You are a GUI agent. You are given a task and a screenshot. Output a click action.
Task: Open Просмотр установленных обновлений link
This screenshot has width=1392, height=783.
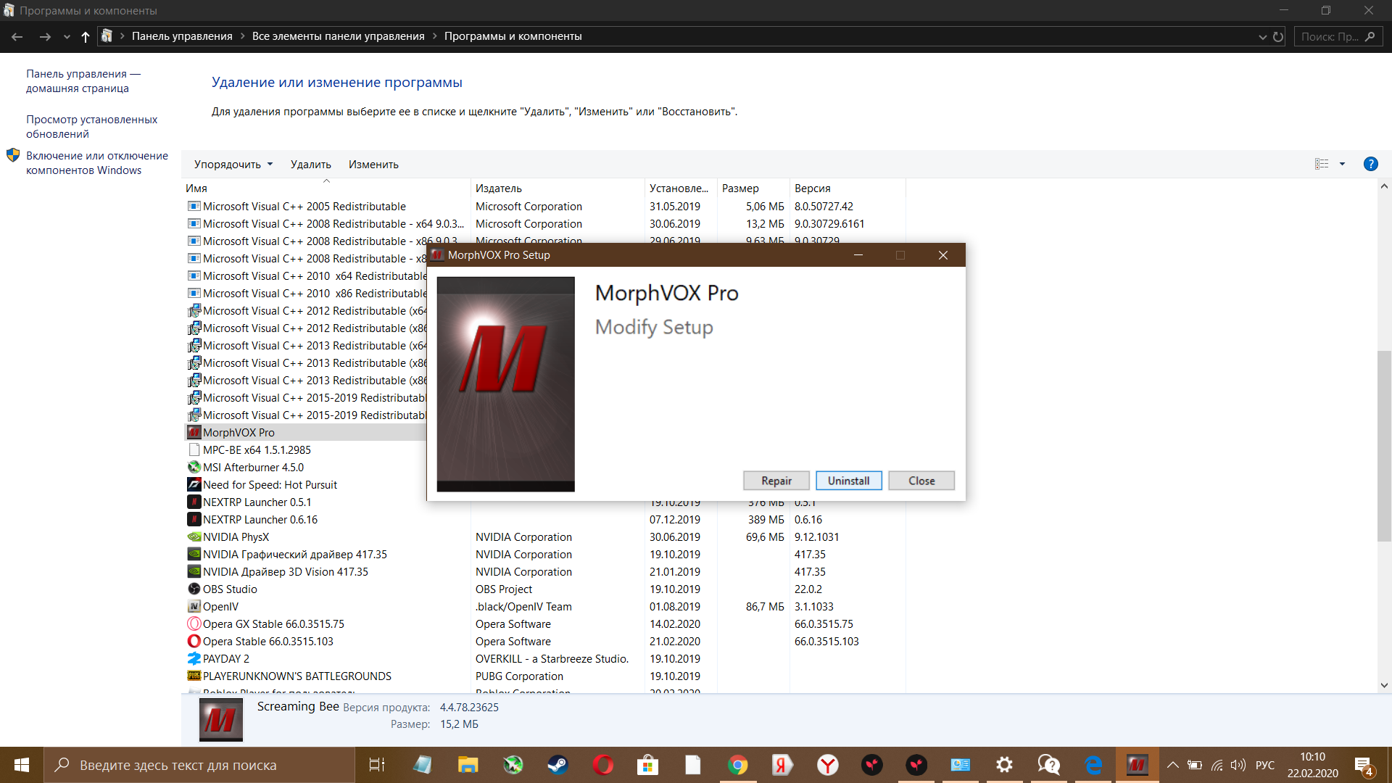(91, 127)
